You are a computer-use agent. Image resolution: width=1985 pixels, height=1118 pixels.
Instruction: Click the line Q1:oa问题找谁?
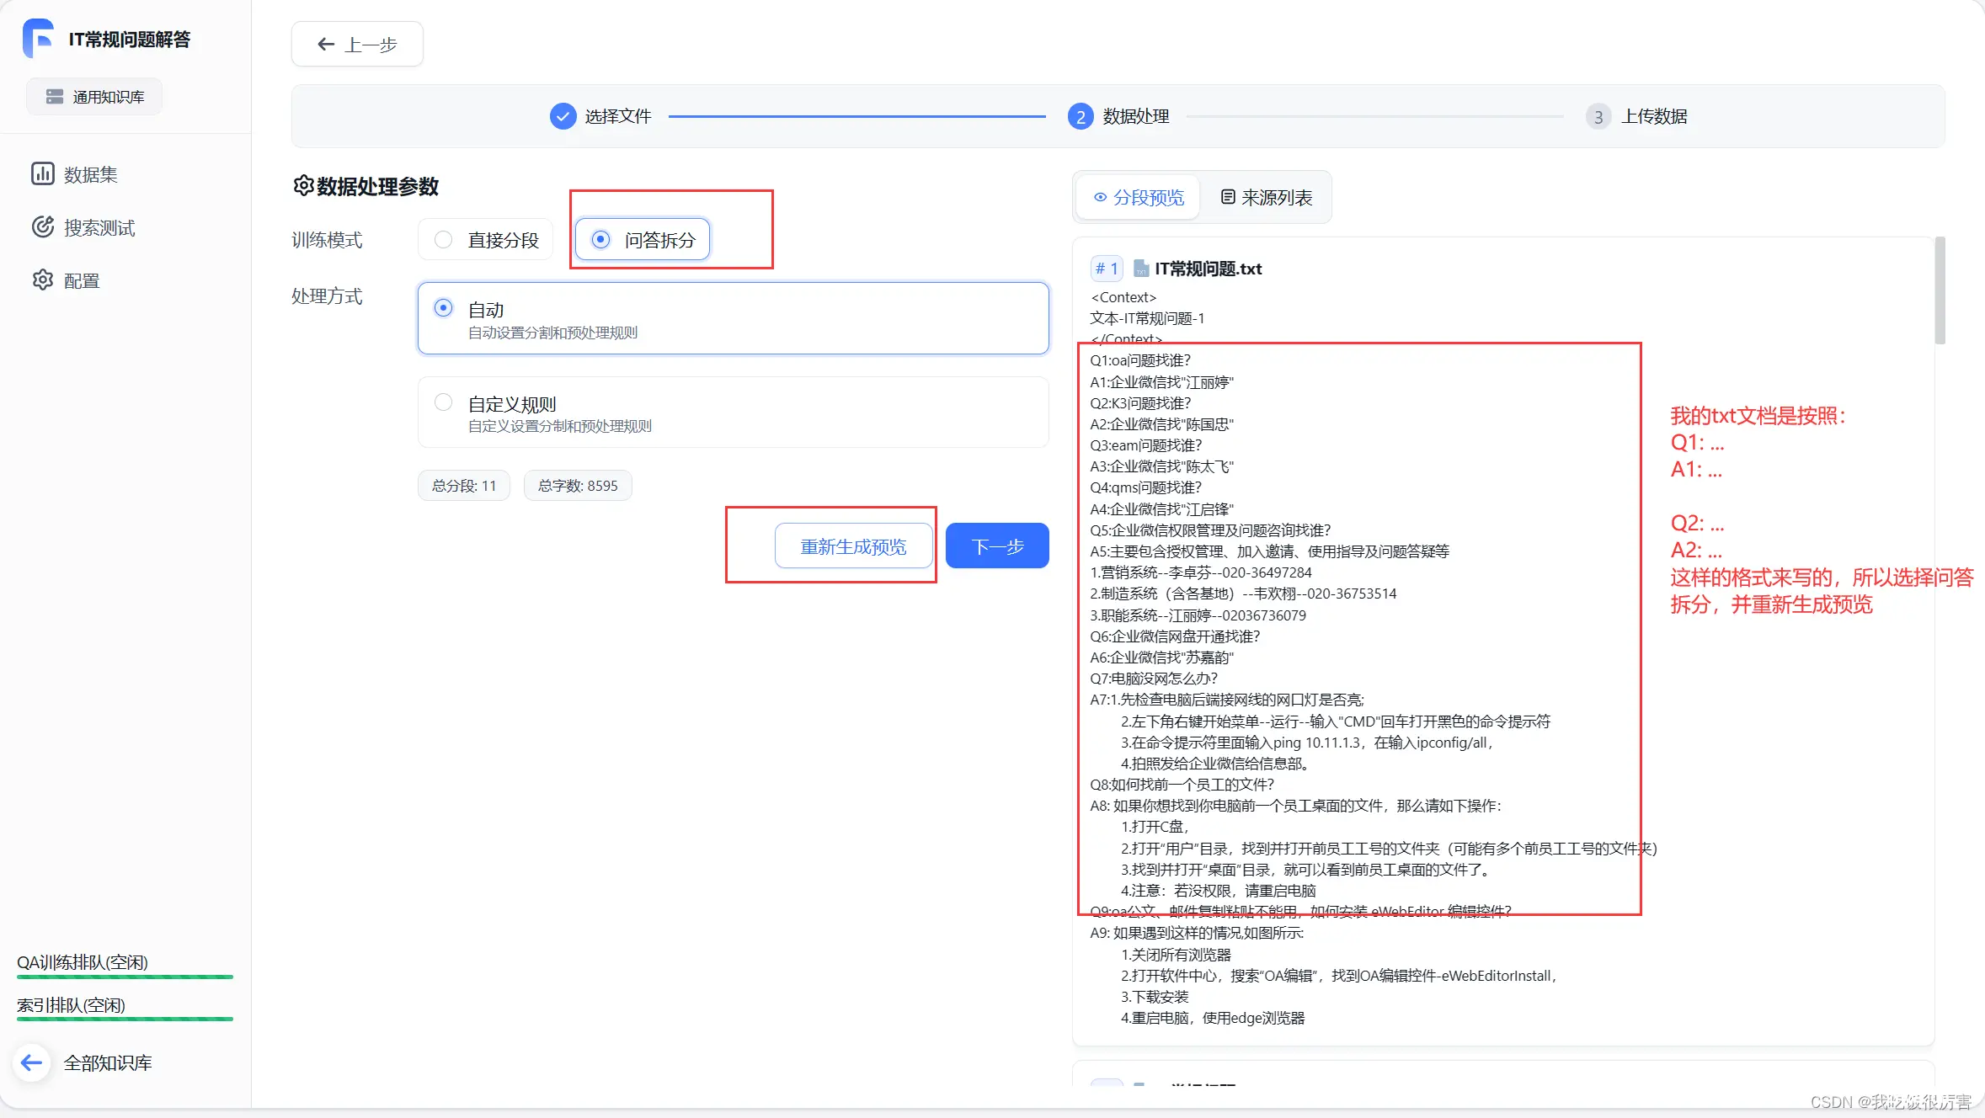[1140, 360]
